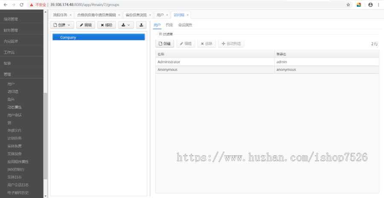Open the 用户 sub-tab in group details

point(157,25)
